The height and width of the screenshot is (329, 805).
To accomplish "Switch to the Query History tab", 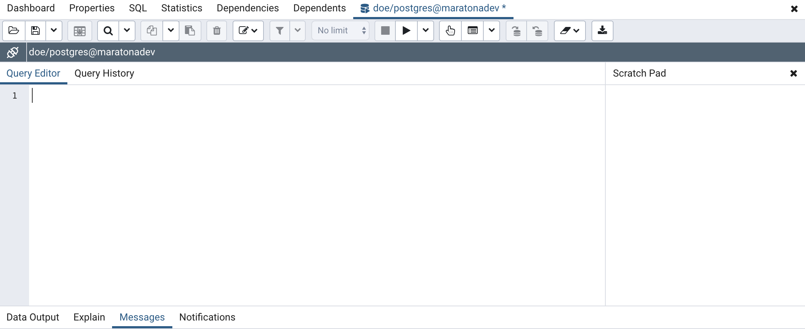I will pos(104,73).
